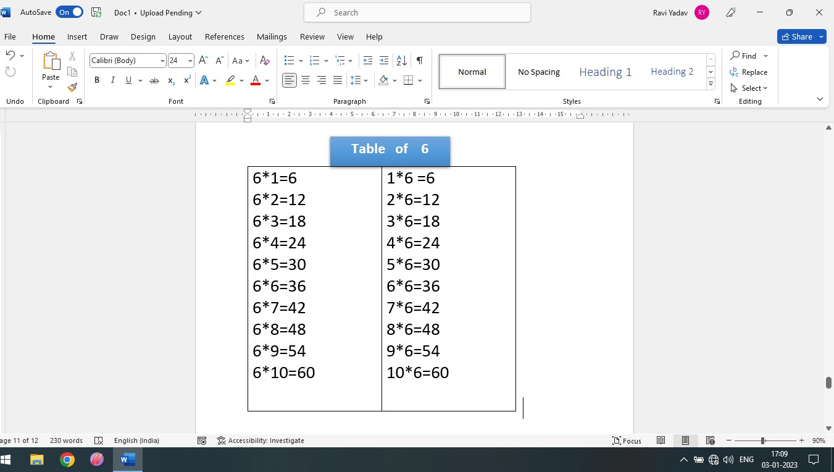Click the Format Painter icon
Viewport: 834px width, 472px height.
pos(72,88)
